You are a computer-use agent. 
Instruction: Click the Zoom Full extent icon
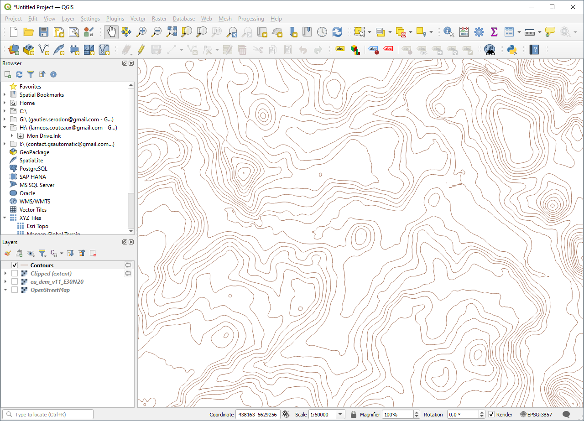[x=172, y=32]
